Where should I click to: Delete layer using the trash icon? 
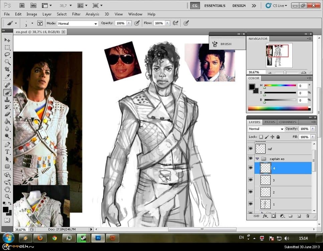tap(308, 216)
